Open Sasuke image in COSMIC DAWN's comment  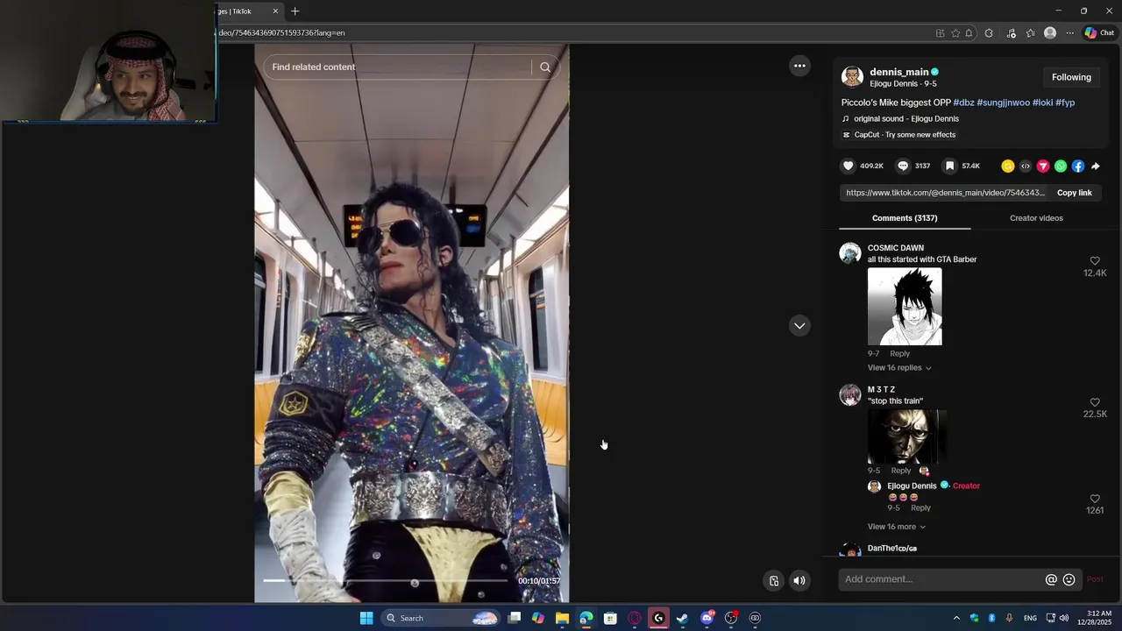[x=905, y=307]
